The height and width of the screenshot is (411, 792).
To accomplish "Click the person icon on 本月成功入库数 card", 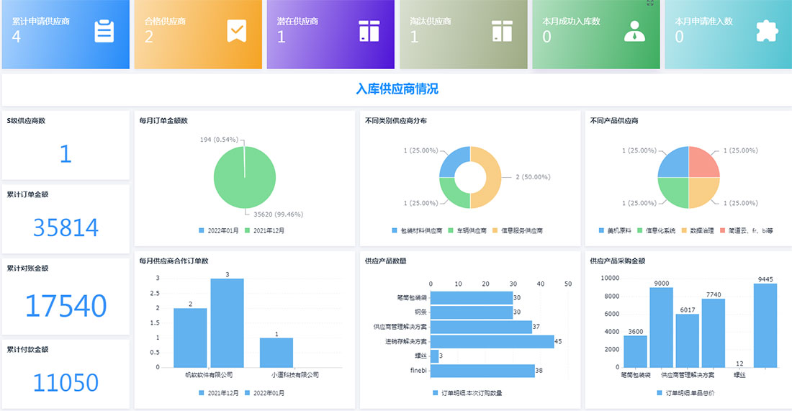I will click(634, 32).
